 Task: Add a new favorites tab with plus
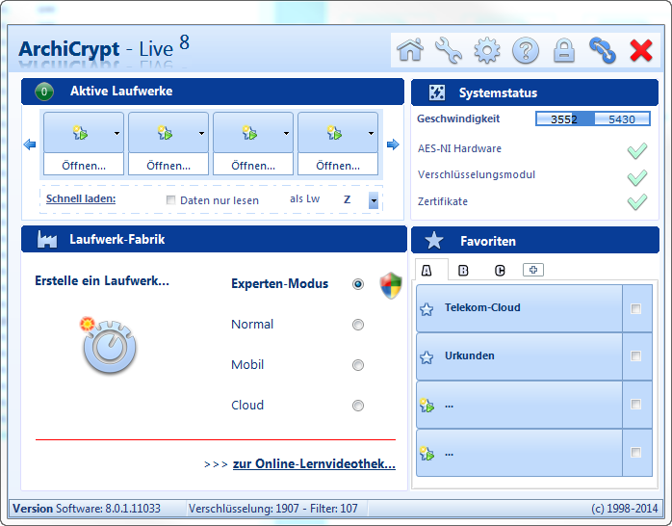533,270
